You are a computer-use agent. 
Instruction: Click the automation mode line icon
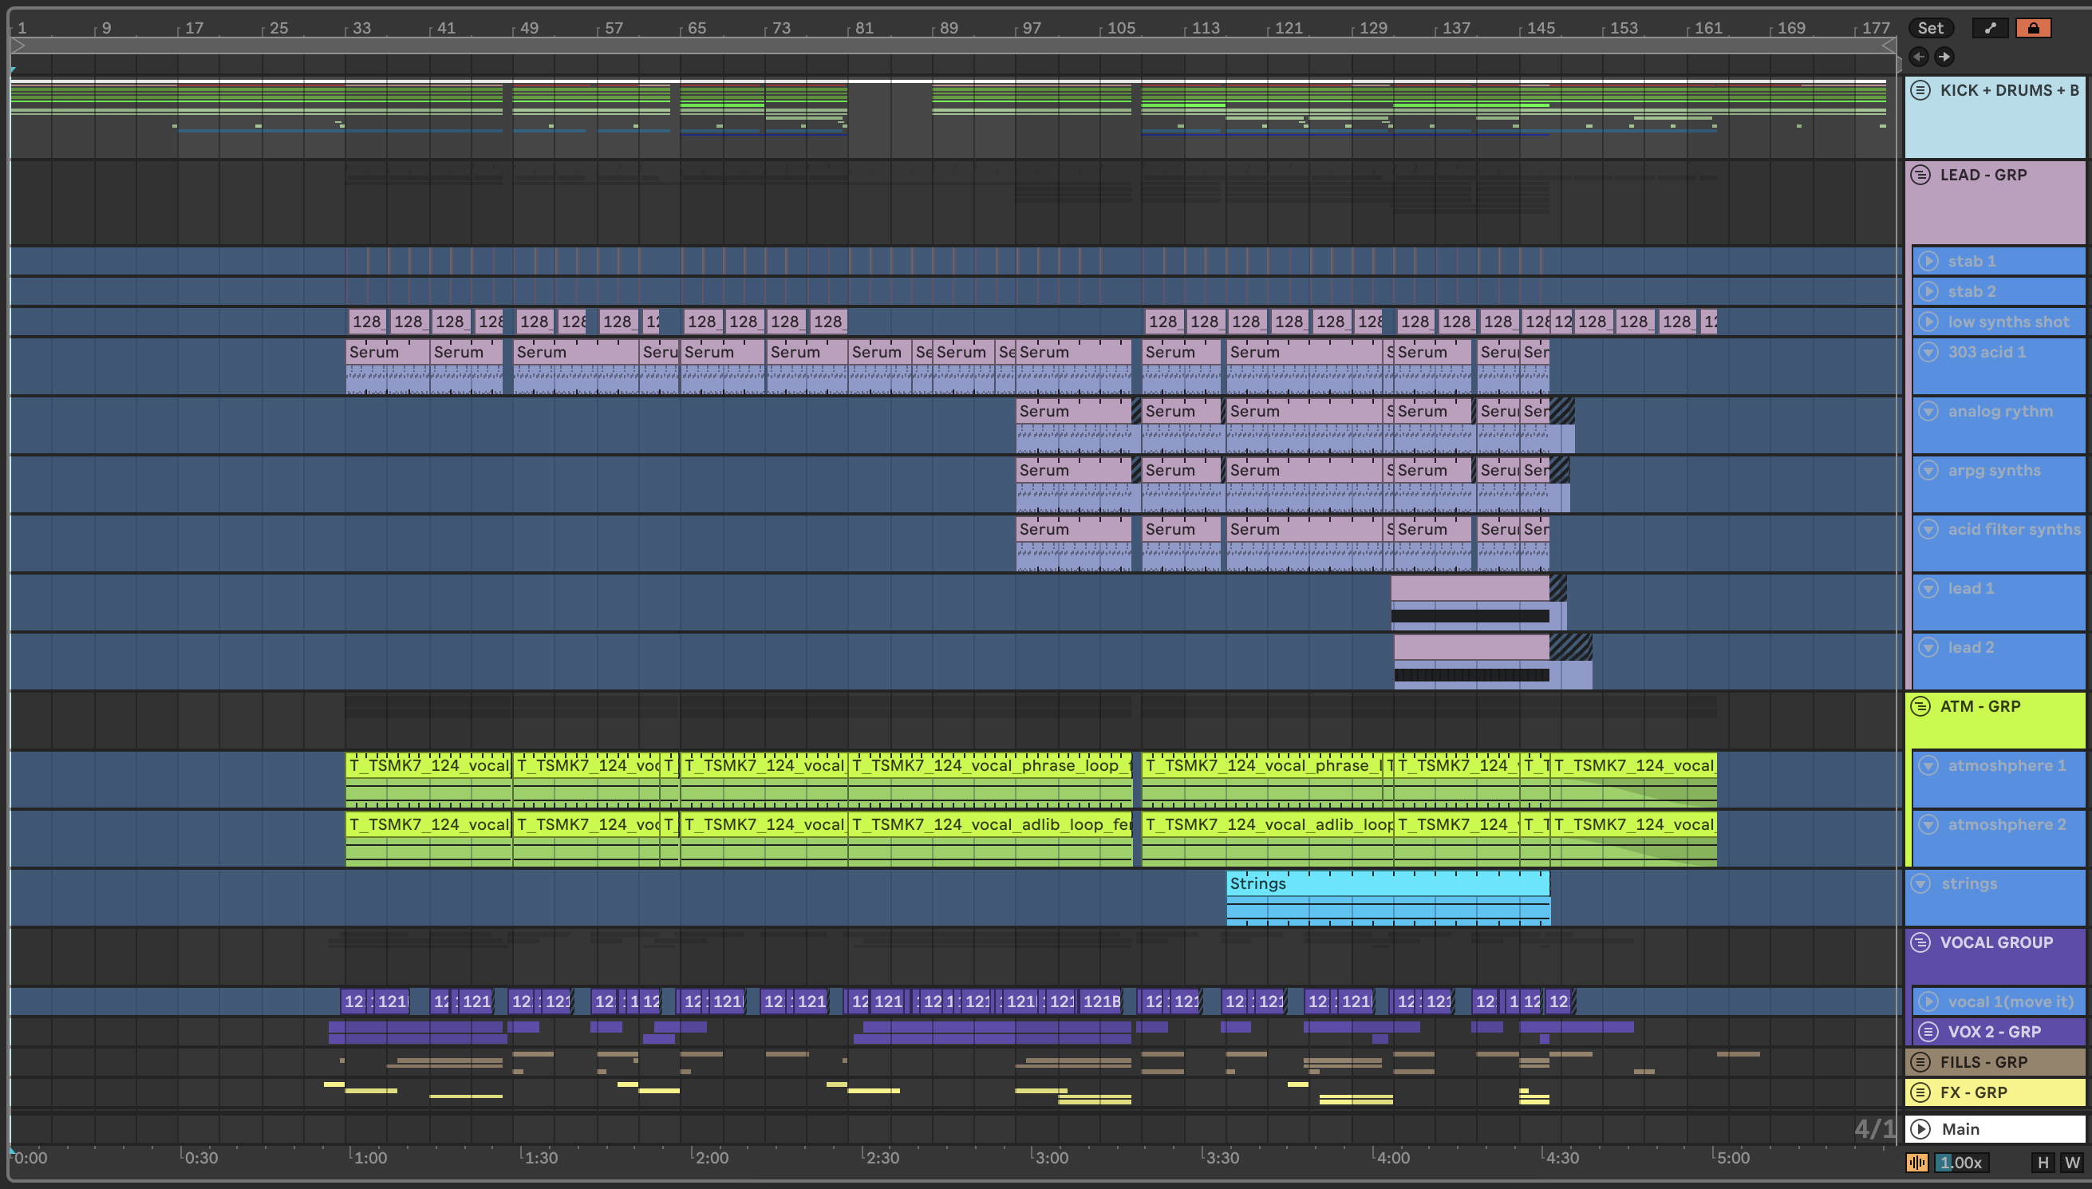tap(1990, 28)
